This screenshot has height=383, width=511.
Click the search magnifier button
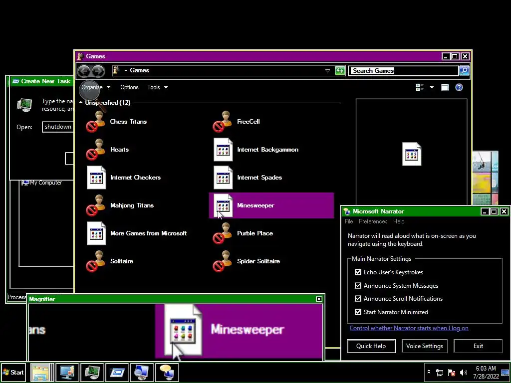[464, 71]
